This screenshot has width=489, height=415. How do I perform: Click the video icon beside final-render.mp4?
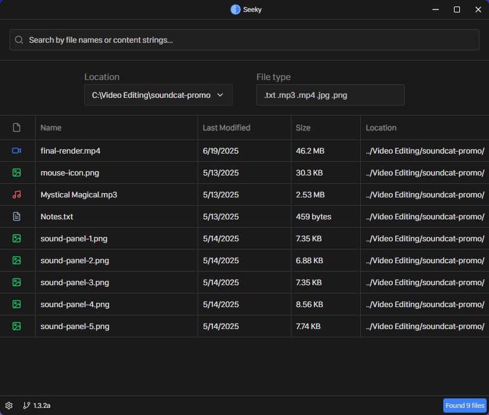pyautogui.click(x=17, y=151)
